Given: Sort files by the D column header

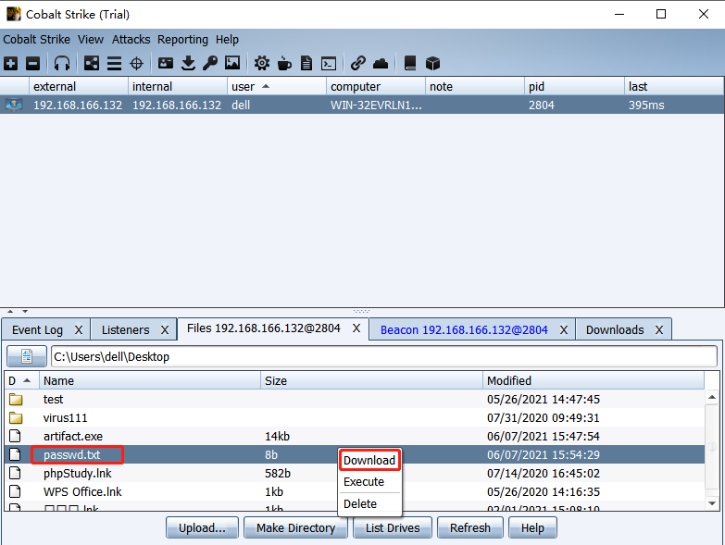Looking at the screenshot, I should pos(20,380).
